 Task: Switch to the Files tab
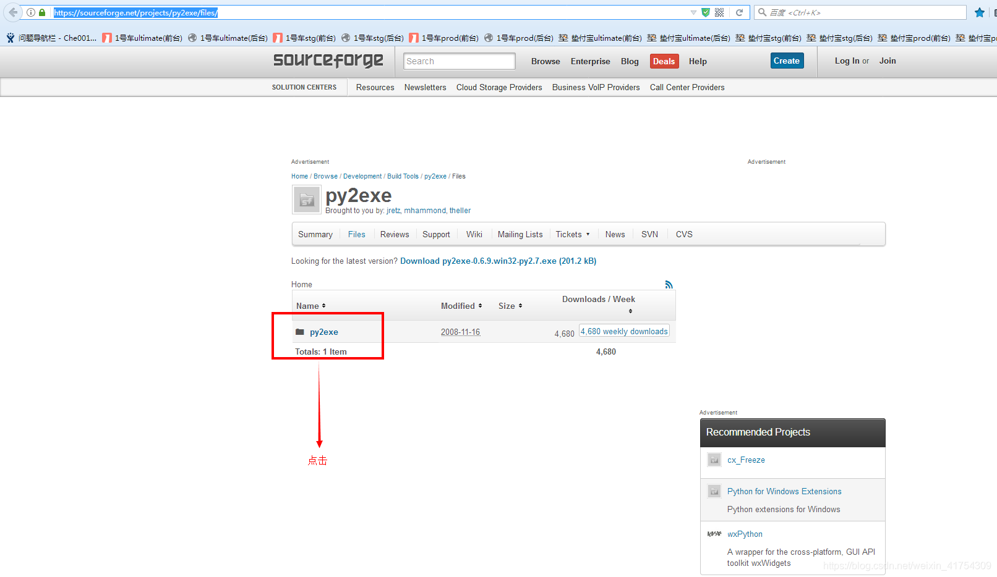[356, 234]
